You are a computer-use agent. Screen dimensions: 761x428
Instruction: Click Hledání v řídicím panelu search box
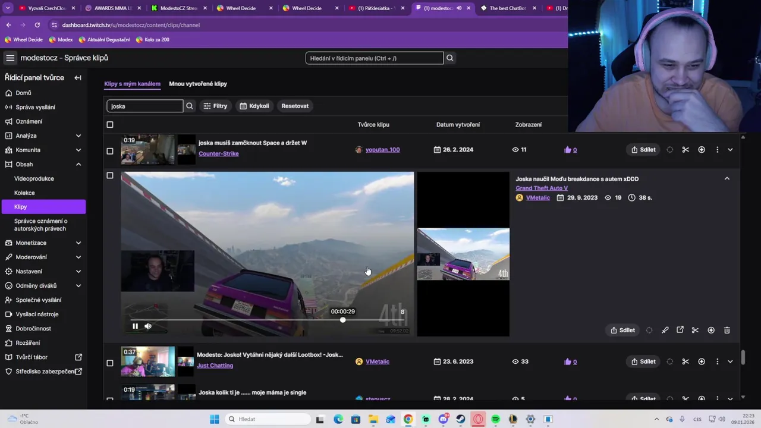(375, 58)
